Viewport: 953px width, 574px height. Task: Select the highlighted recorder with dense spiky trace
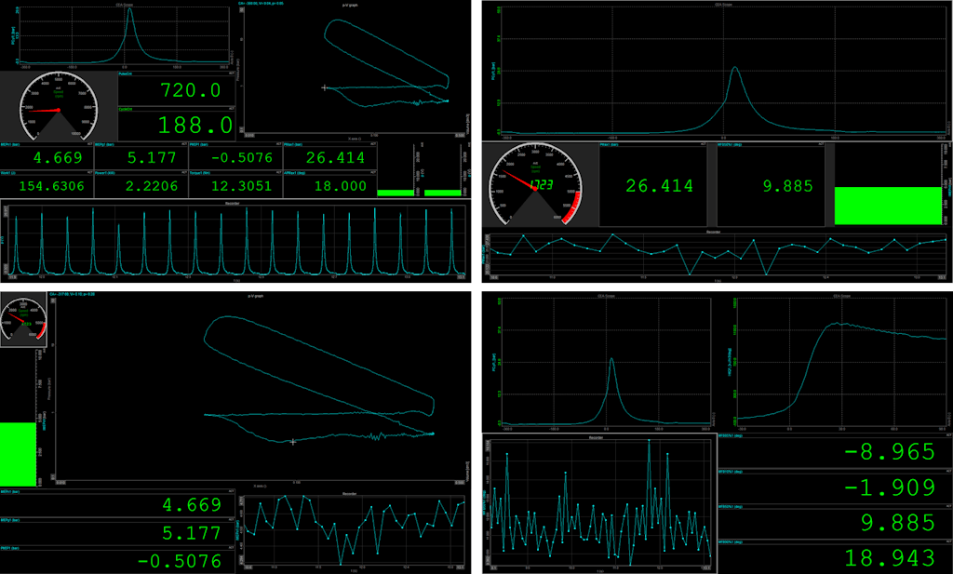pos(600,503)
